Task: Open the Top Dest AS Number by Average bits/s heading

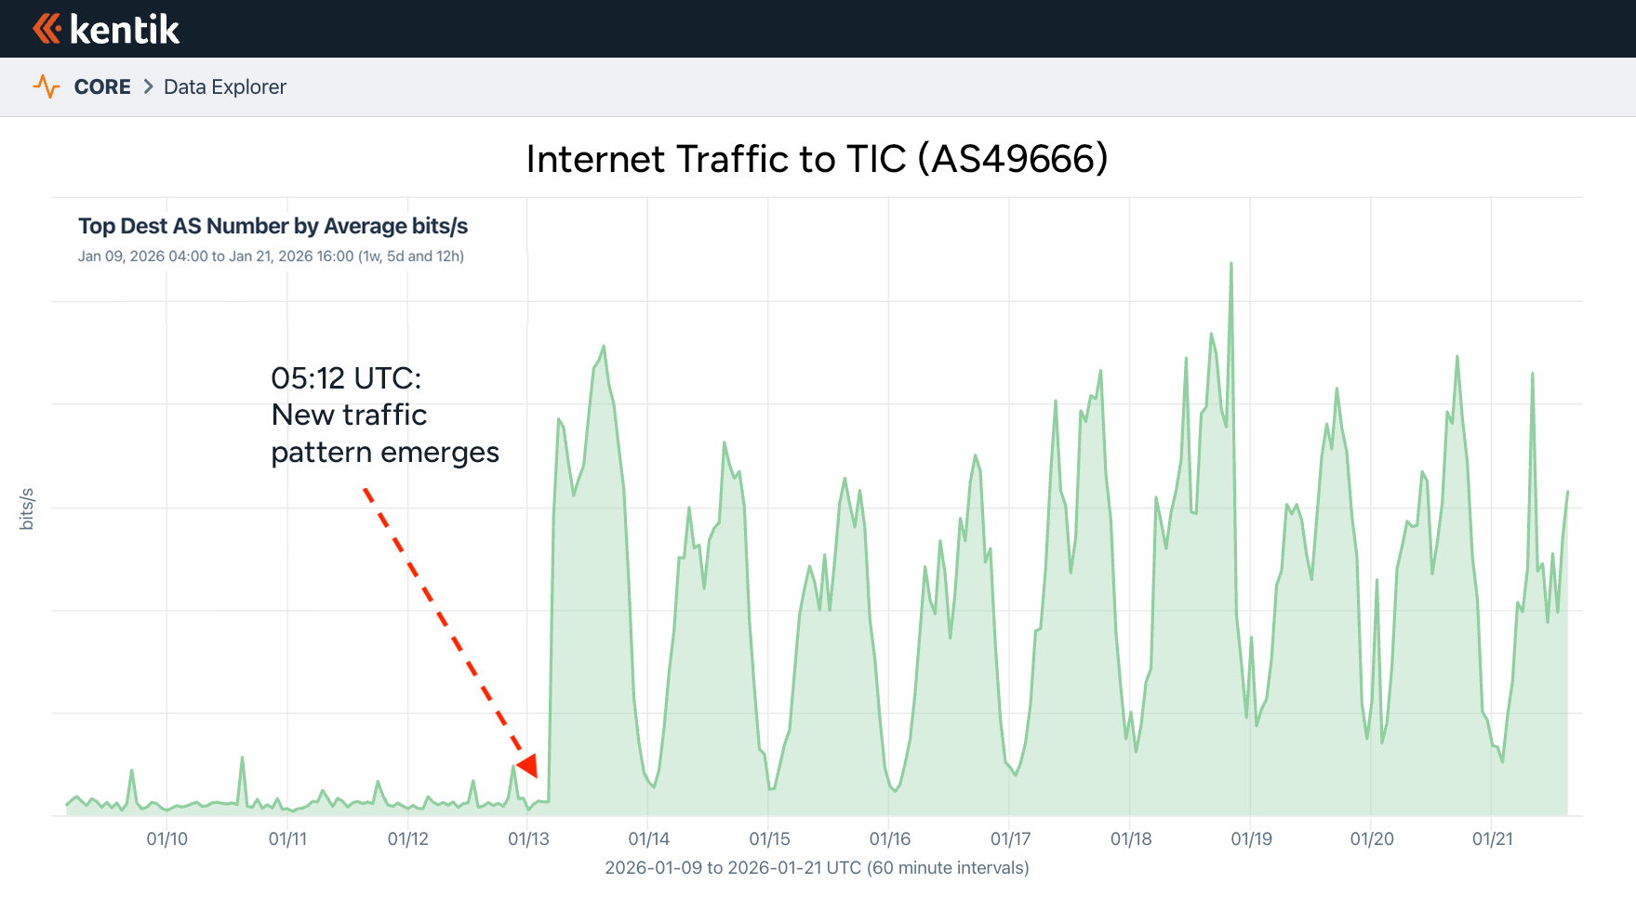Action: point(273,225)
